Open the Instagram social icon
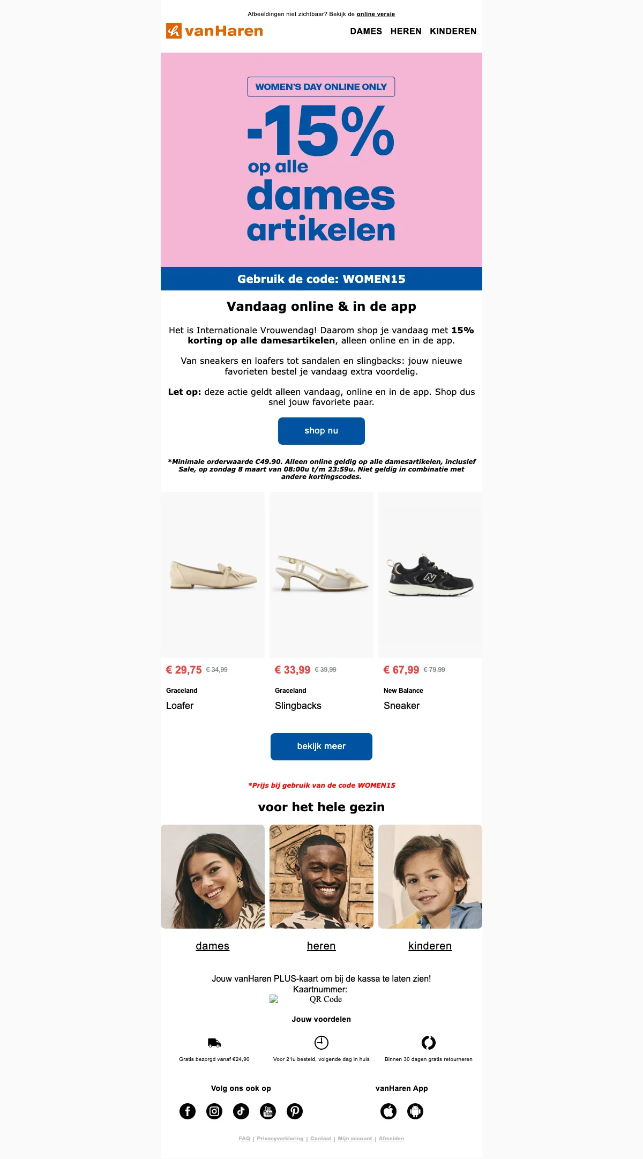643x1159 pixels. [x=214, y=1111]
